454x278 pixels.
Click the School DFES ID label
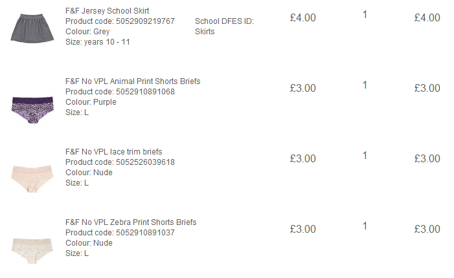pos(224,21)
